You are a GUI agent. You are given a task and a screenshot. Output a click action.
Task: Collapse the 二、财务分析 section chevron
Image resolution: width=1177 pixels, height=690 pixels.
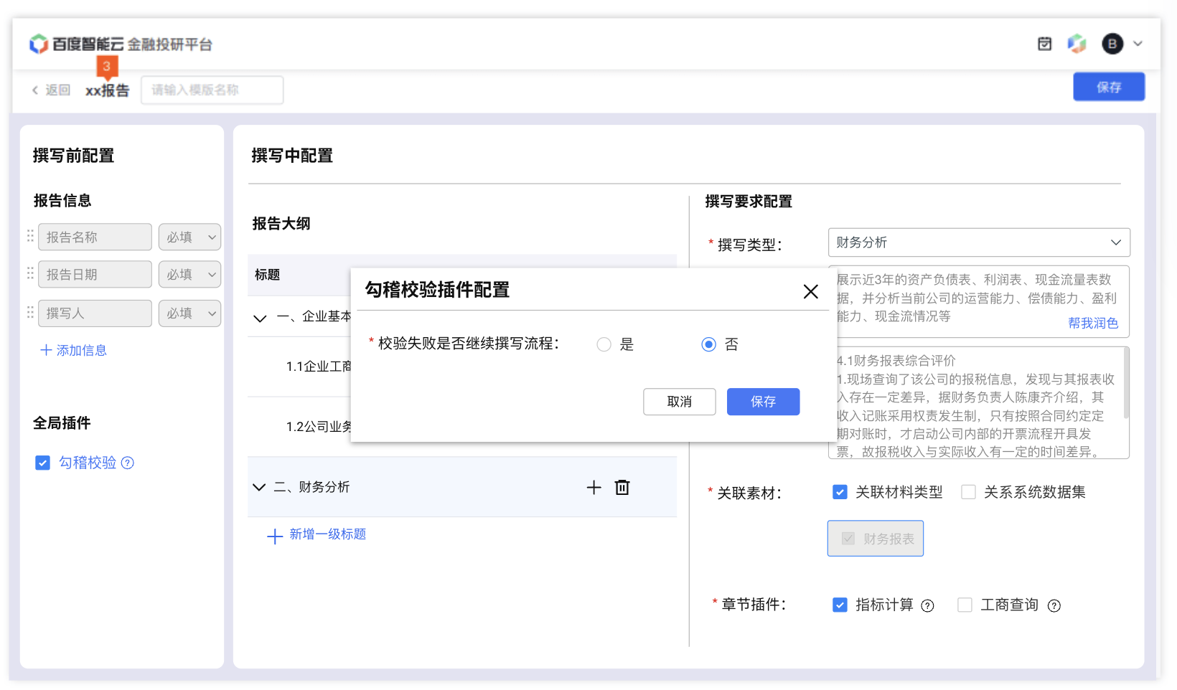(259, 487)
